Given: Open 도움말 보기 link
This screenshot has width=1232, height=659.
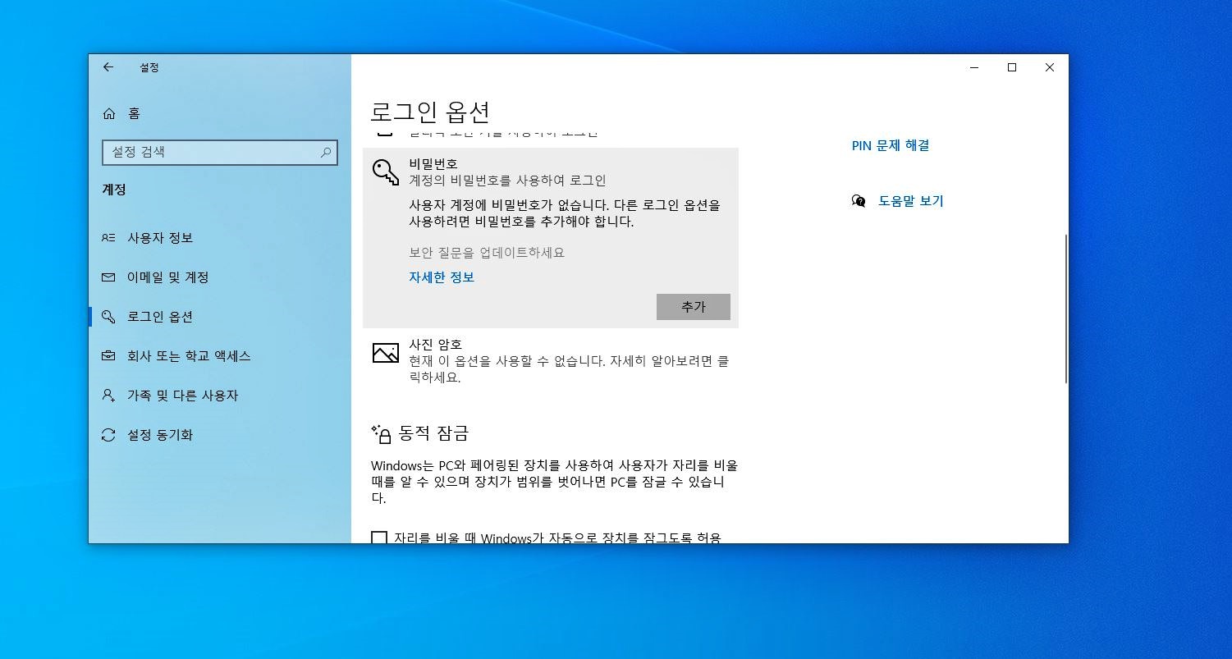Looking at the screenshot, I should tap(911, 200).
